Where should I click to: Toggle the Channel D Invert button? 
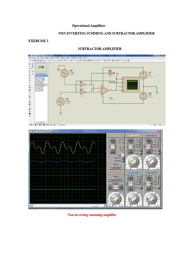point(159,188)
